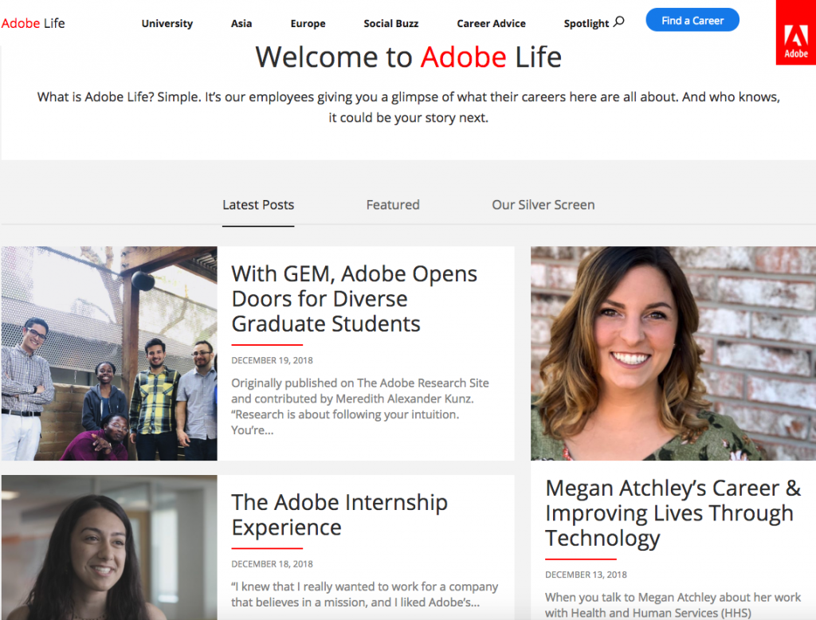816x620 pixels.
Task: Navigate to the Europe section
Action: coord(308,23)
